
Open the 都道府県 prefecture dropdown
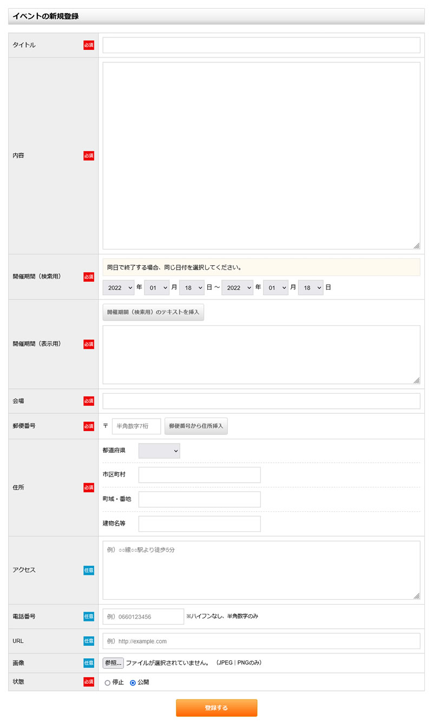coord(159,451)
